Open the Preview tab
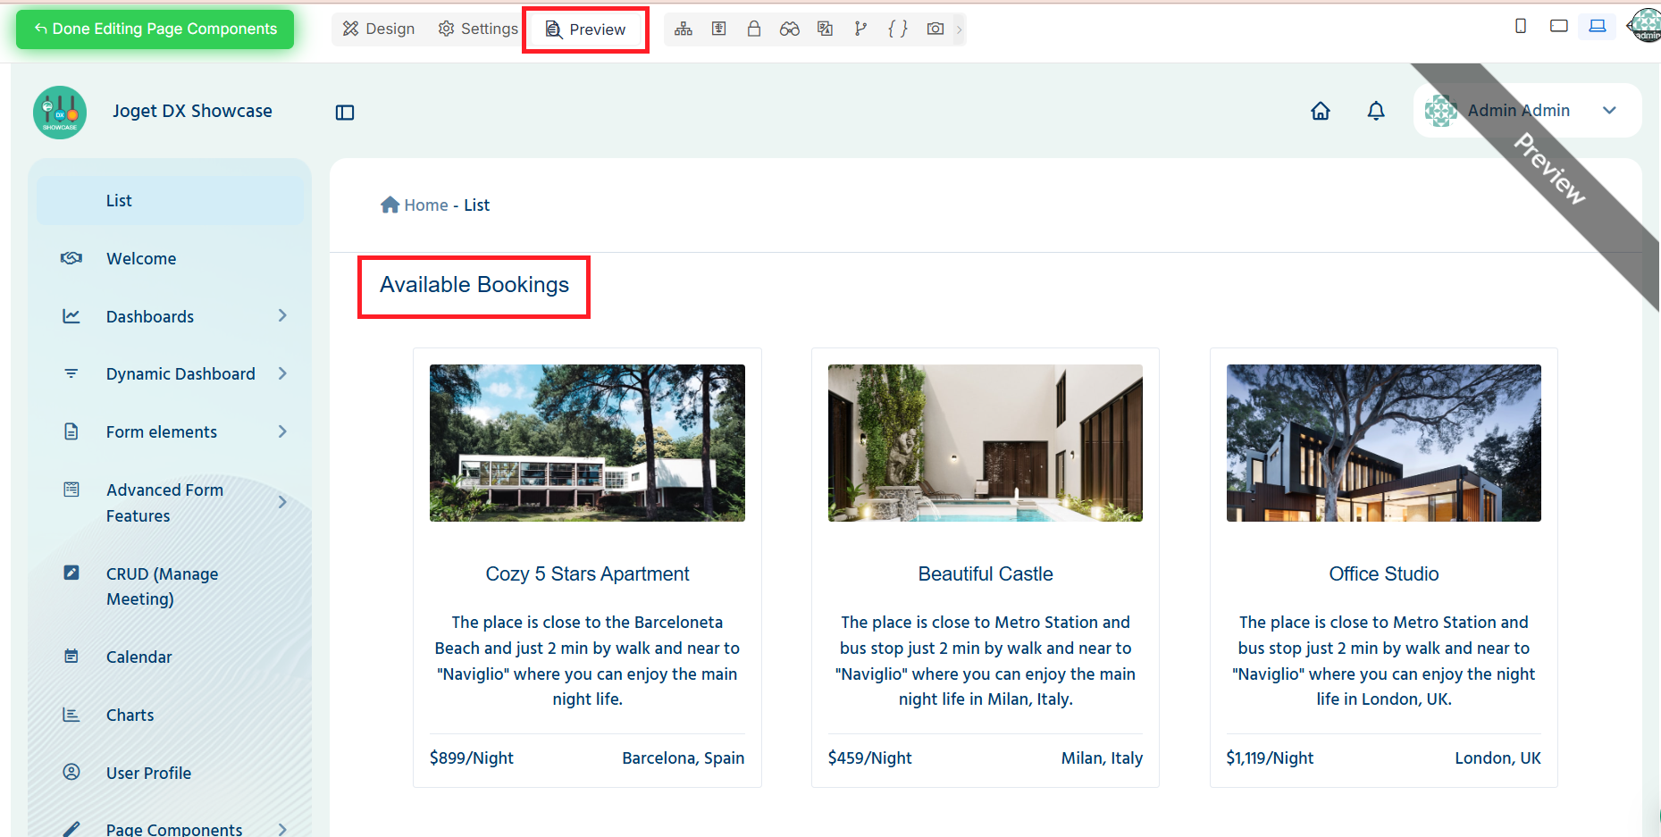This screenshot has width=1661, height=837. coord(585,29)
